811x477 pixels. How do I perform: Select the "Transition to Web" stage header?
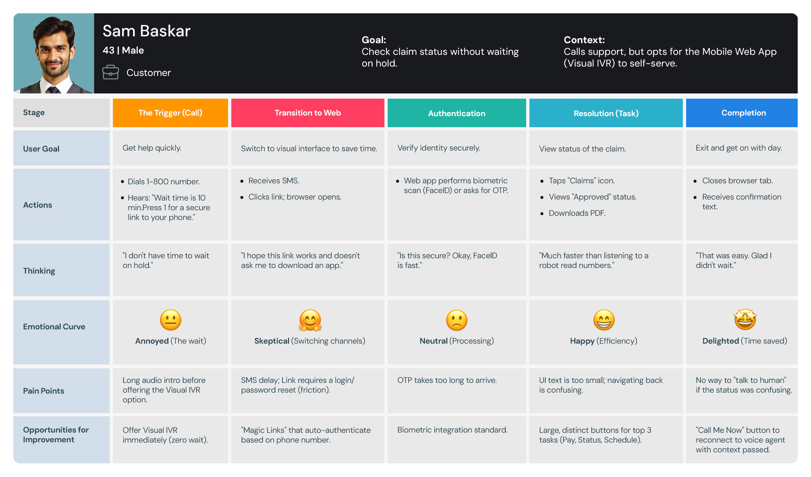click(x=308, y=113)
